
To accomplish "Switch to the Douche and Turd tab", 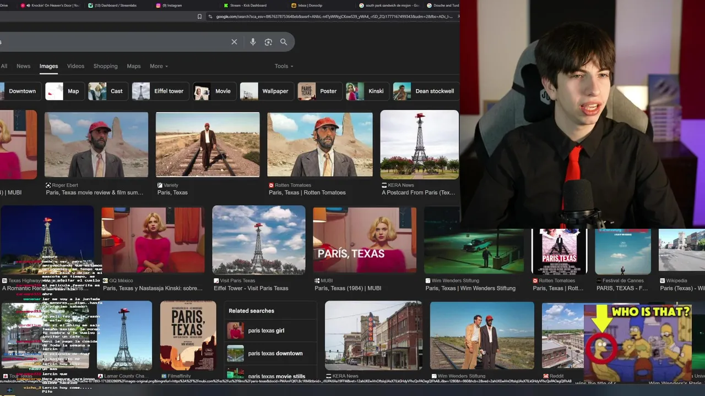I will pos(443,5).
